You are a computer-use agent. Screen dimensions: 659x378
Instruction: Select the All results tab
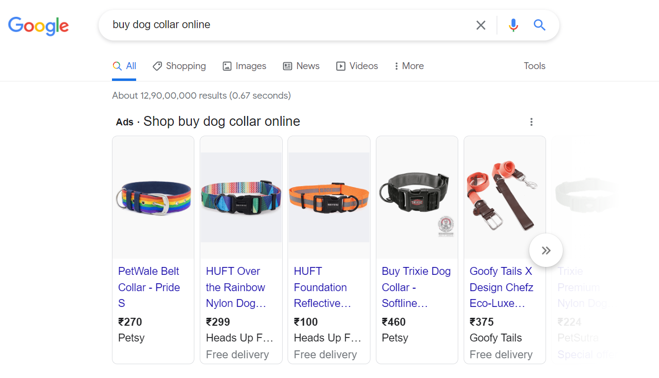[124, 66]
